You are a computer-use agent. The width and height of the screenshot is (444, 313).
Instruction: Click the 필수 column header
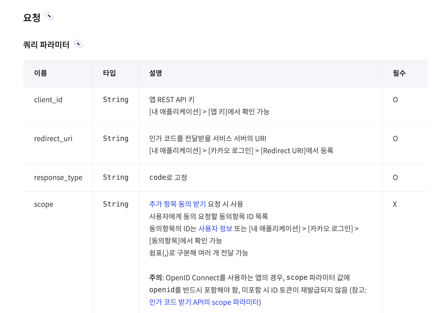pyautogui.click(x=399, y=73)
